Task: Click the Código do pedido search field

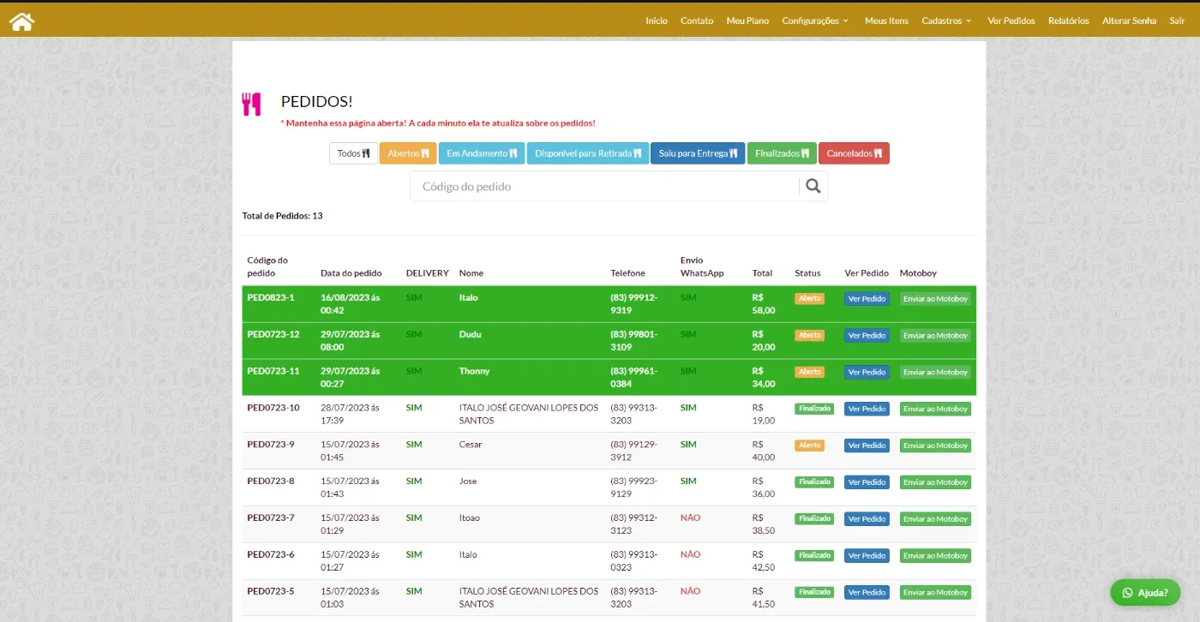Action: [x=605, y=186]
